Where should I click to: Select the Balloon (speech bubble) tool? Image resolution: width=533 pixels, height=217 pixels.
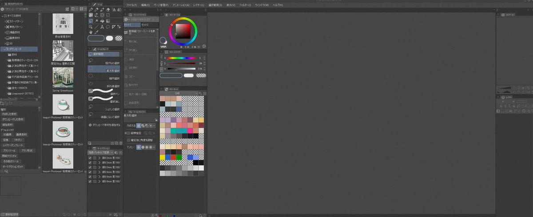point(108,27)
